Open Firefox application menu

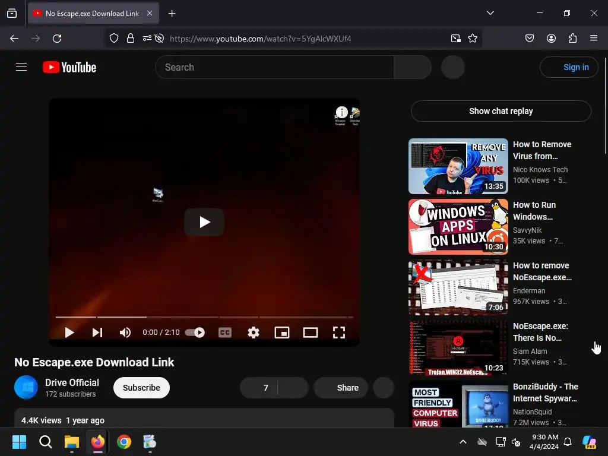594,39
